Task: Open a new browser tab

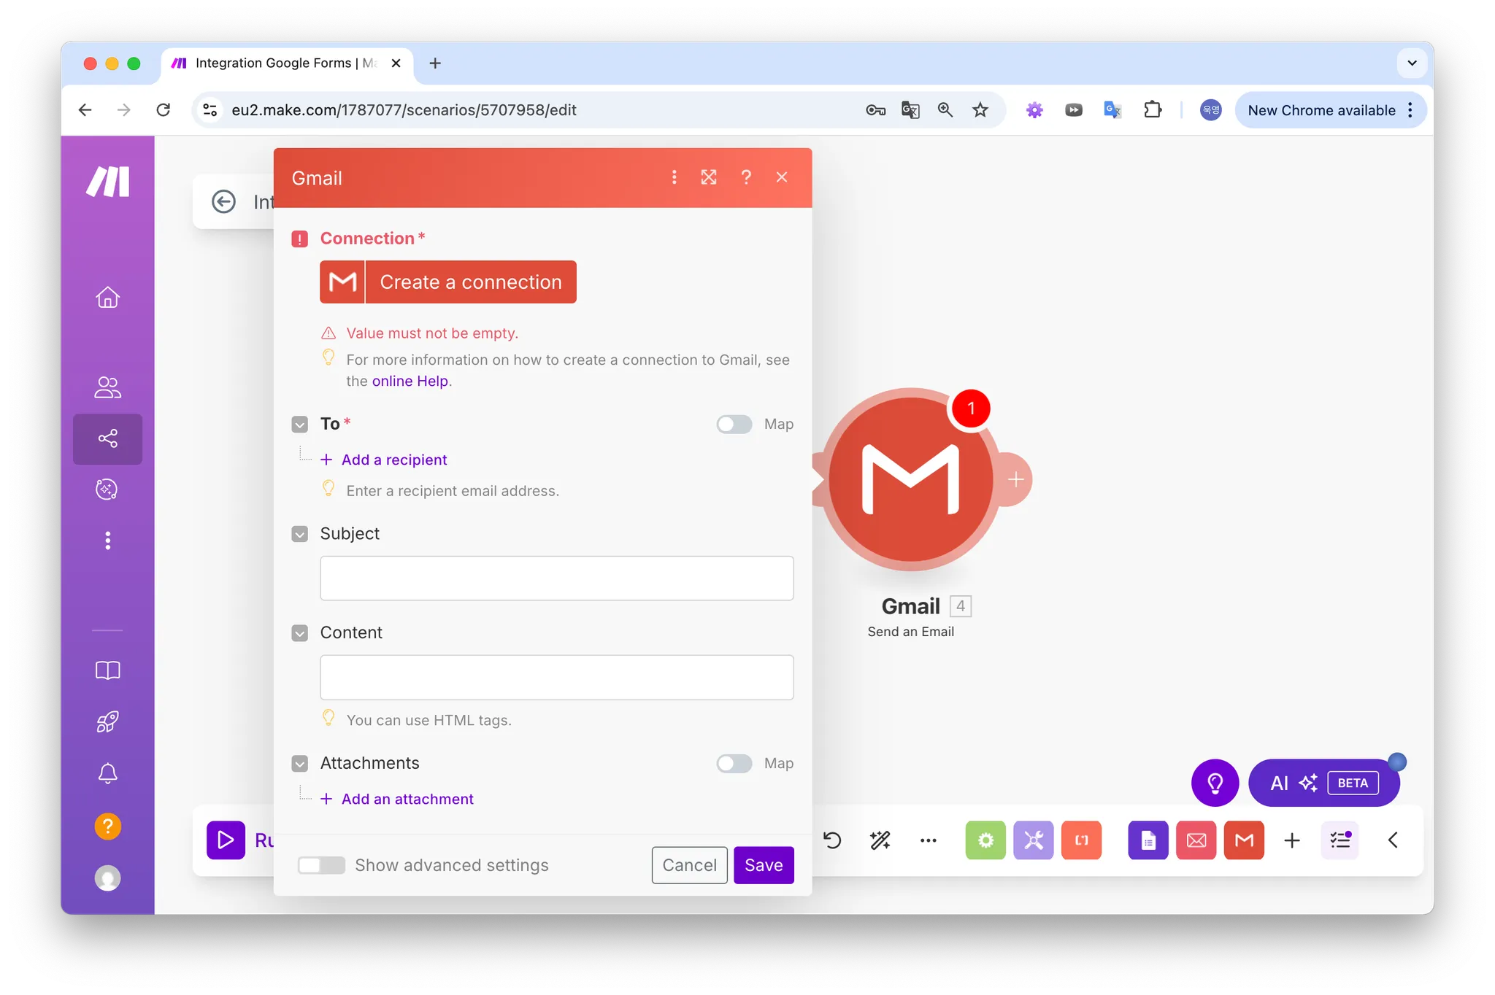Action: click(x=435, y=63)
